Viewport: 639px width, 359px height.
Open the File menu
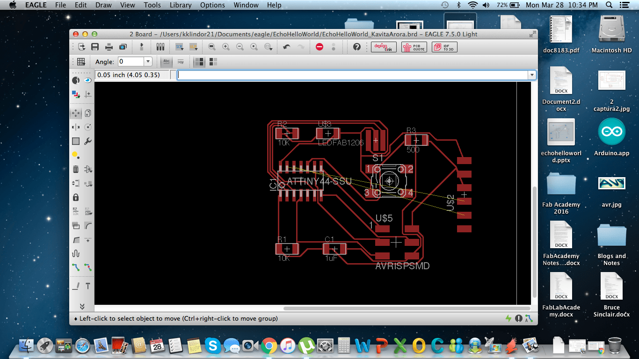click(60, 5)
